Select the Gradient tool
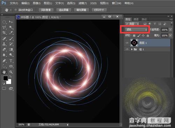This screenshot has height=128, width=175. (11, 49)
